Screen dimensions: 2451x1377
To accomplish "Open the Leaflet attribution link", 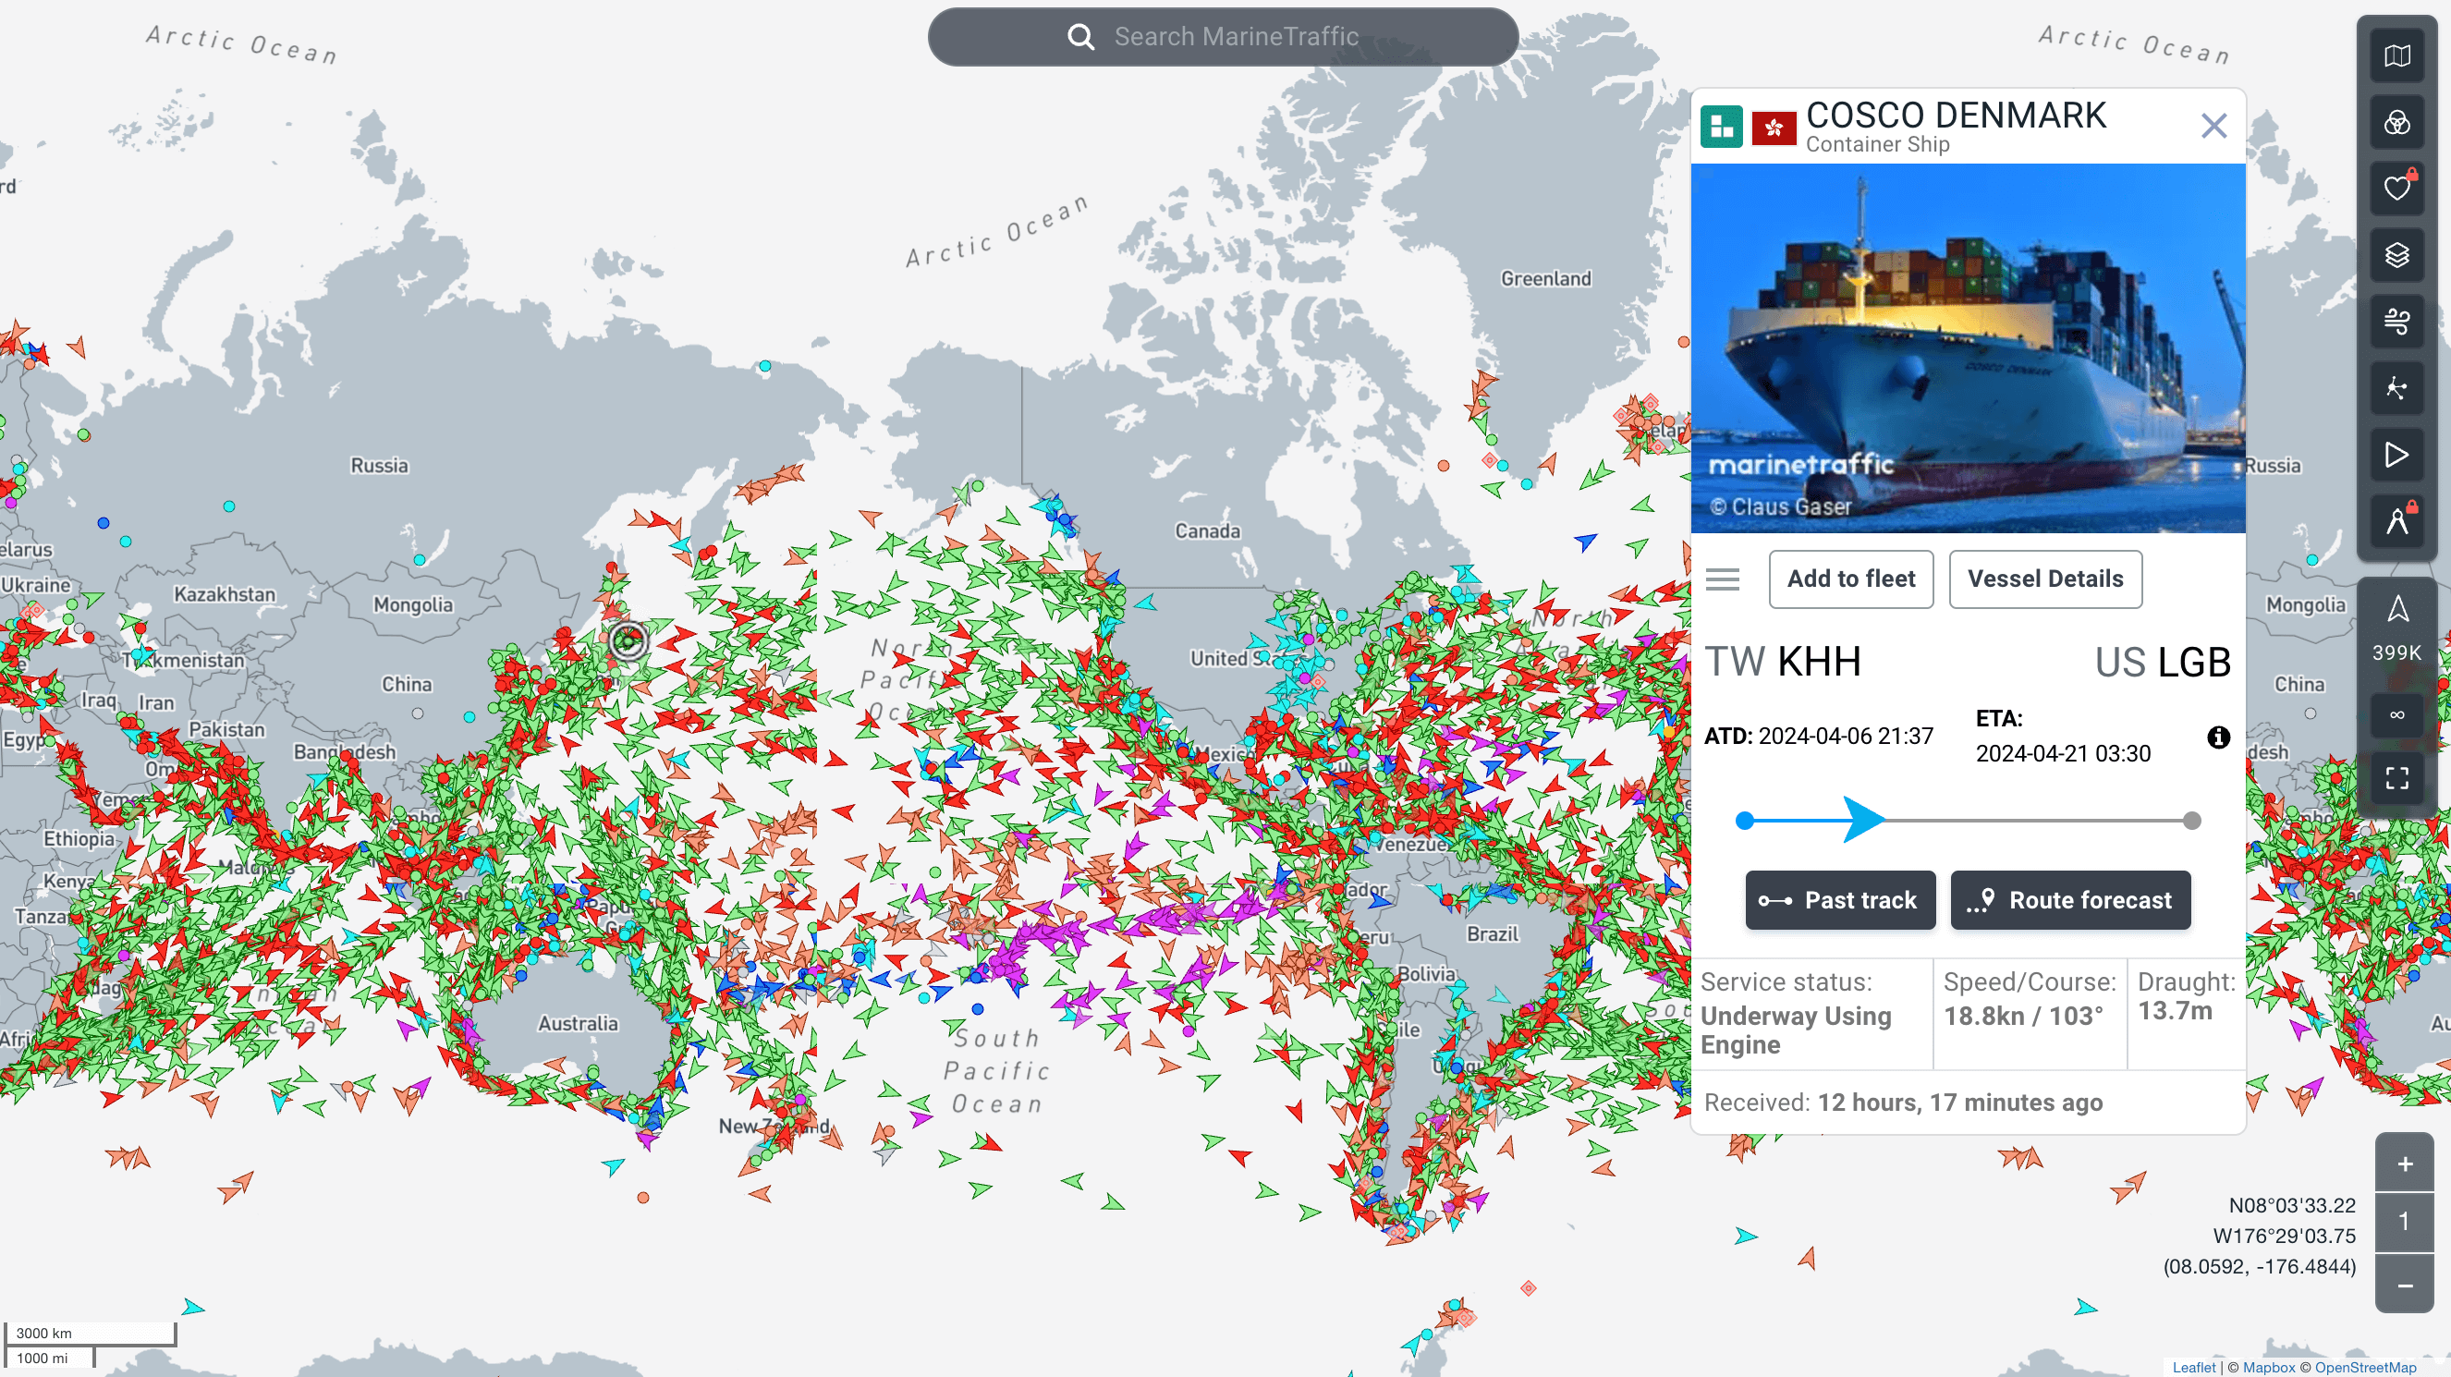I will 2194,1368.
